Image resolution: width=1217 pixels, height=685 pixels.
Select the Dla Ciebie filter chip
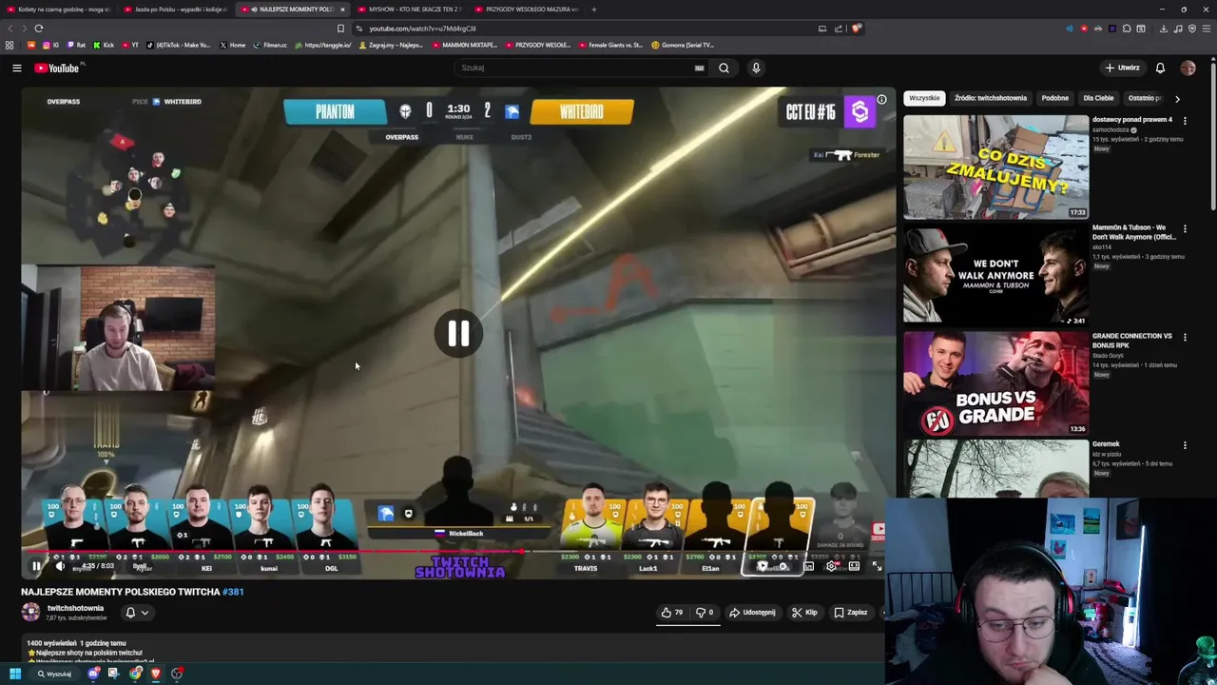click(x=1098, y=98)
